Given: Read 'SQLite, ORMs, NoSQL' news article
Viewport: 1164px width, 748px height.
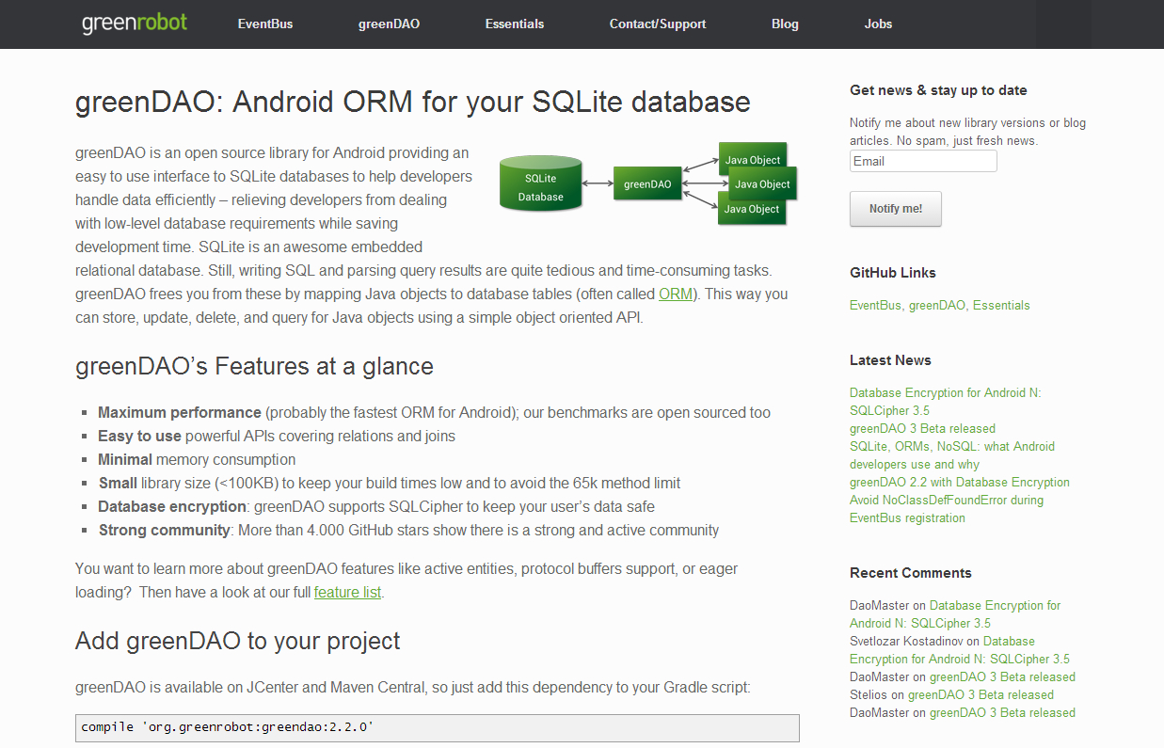Looking at the screenshot, I should tap(952, 455).
